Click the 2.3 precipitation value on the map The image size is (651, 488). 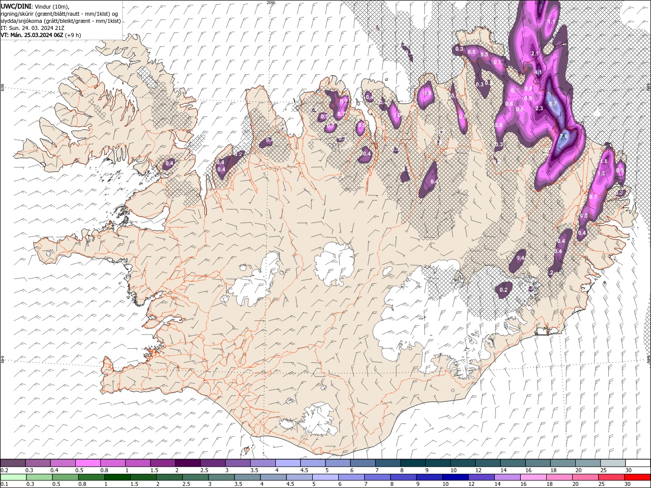540,108
